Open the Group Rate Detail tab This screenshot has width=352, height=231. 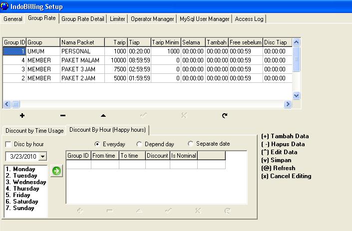point(82,19)
